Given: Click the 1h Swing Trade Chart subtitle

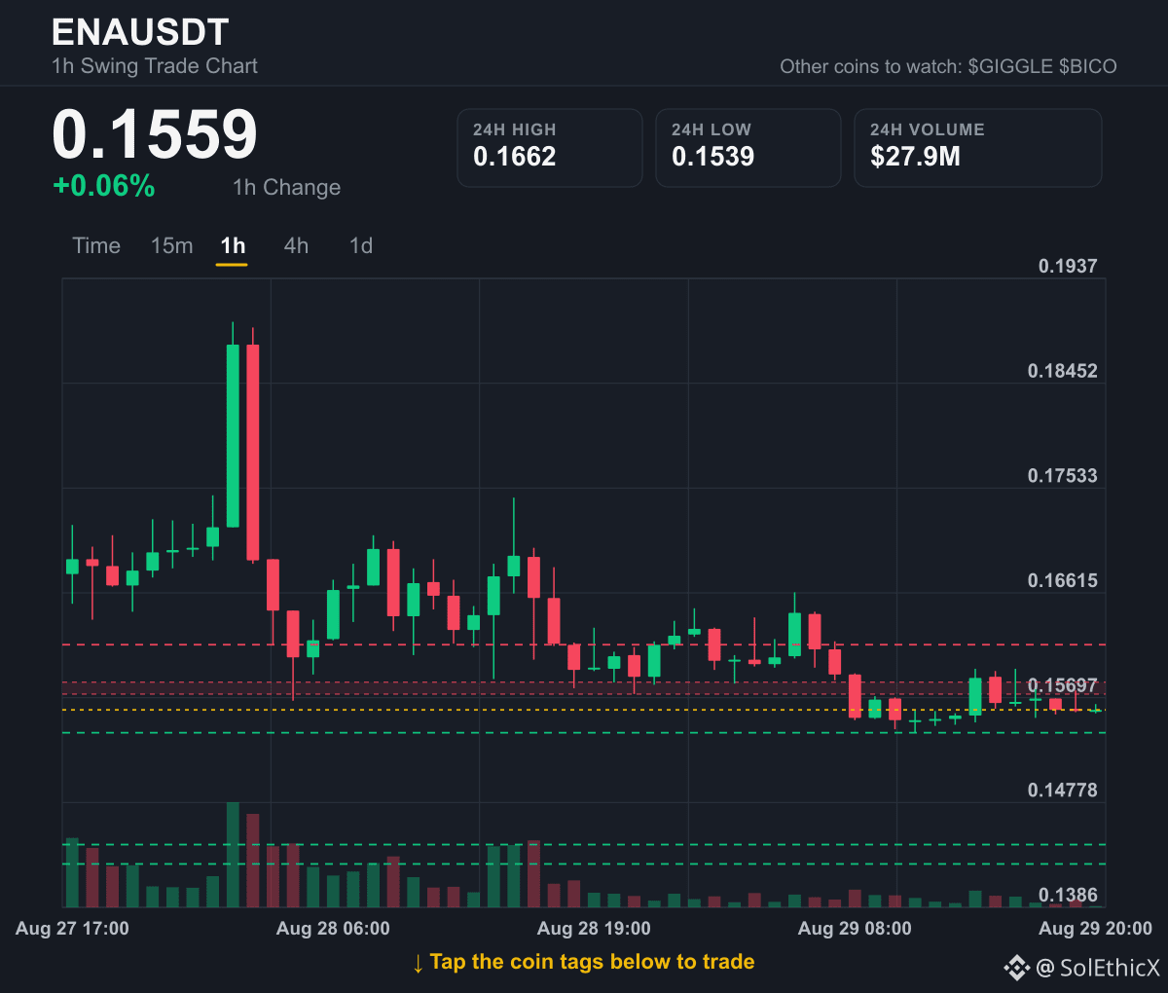Looking at the screenshot, I should click(155, 66).
